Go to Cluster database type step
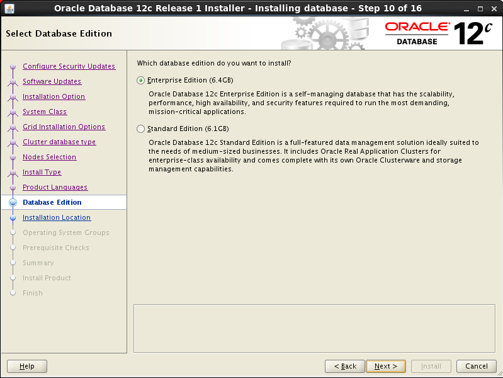 pyautogui.click(x=59, y=142)
